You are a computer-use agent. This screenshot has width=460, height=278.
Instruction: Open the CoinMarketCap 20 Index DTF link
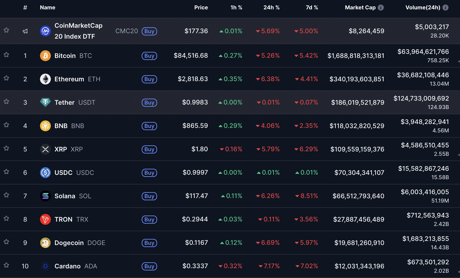78,31
